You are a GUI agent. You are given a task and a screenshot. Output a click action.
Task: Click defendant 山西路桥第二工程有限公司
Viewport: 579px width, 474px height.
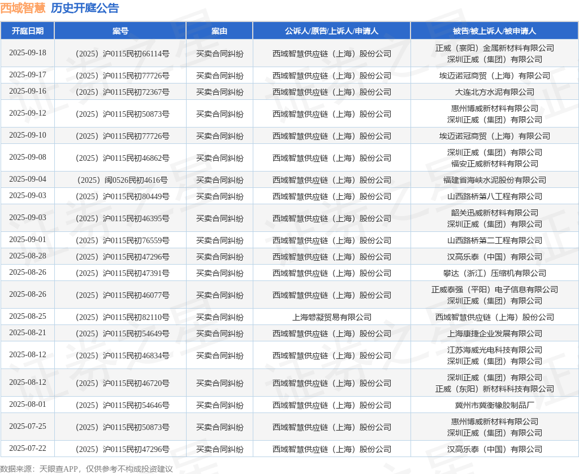(x=494, y=240)
